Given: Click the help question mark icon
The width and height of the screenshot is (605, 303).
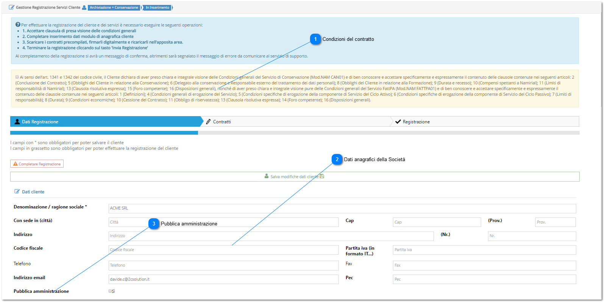Looking at the screenshot, I should (x=18, y=25).
